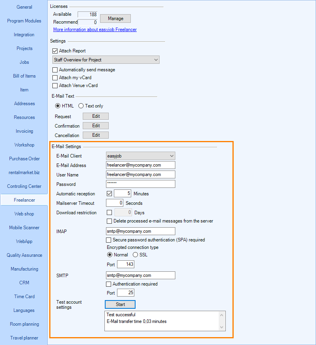
Task: Toggle the Automatic reception checkbox
Action: pyautogui.click(x=110, y=194)
